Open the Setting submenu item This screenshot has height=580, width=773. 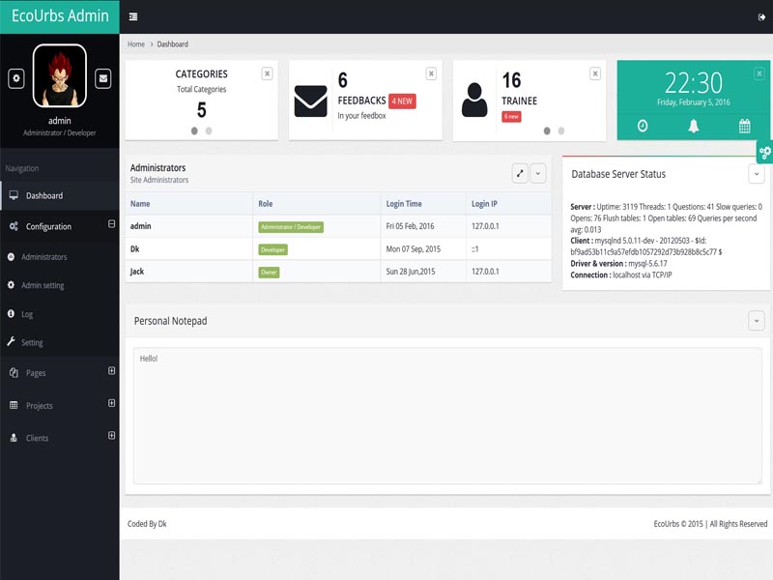[60, 342]
